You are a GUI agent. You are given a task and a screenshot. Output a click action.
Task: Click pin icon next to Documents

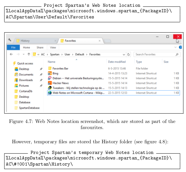pyautogui.click(x=41, y=75)
